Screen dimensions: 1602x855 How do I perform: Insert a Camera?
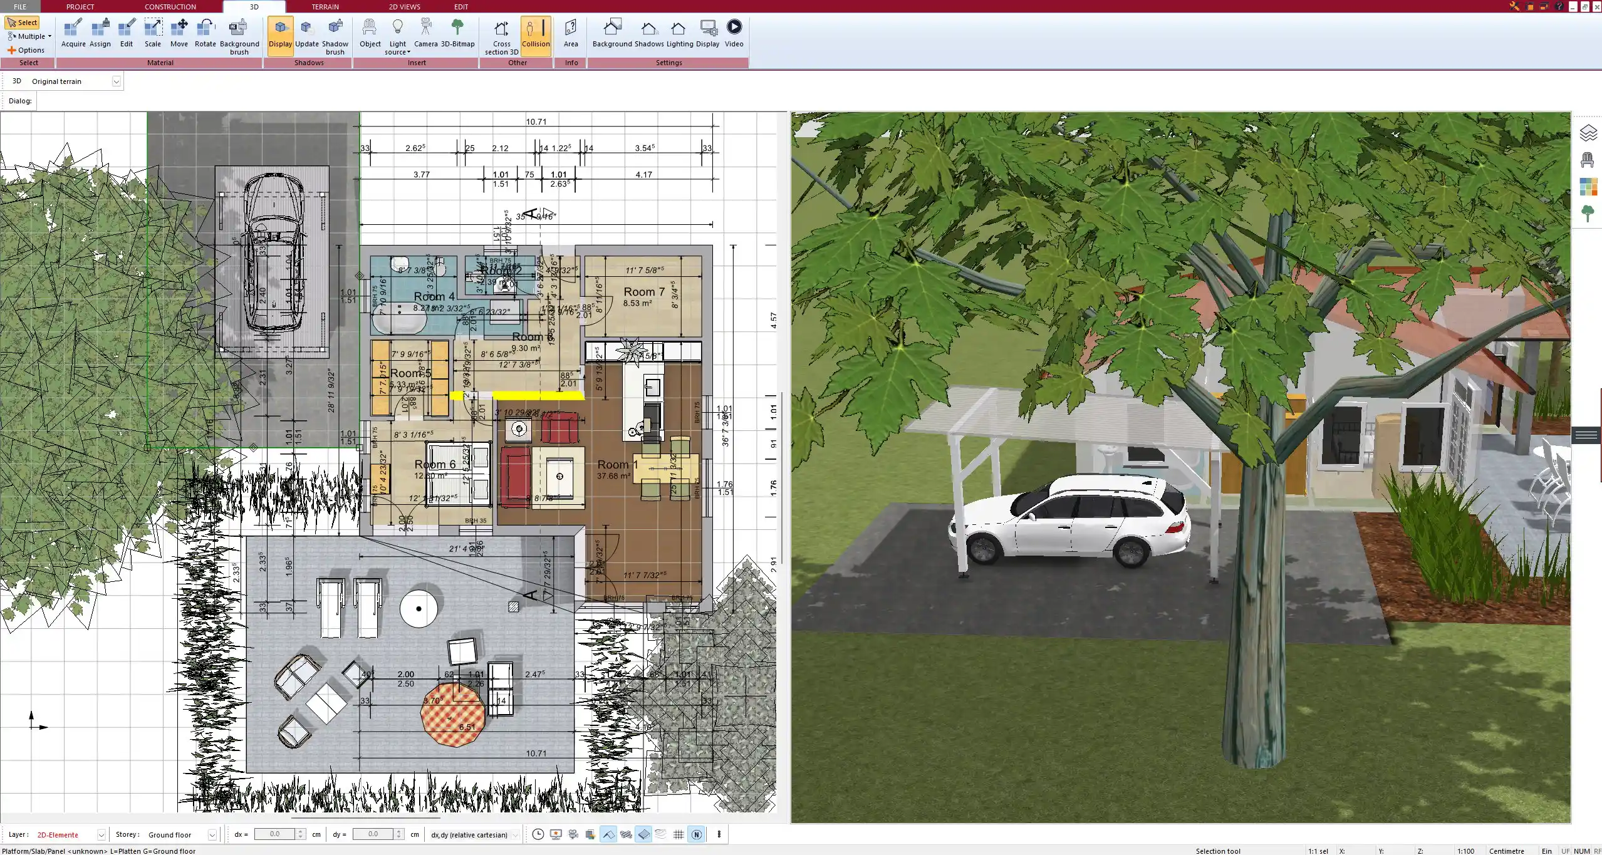426,34
